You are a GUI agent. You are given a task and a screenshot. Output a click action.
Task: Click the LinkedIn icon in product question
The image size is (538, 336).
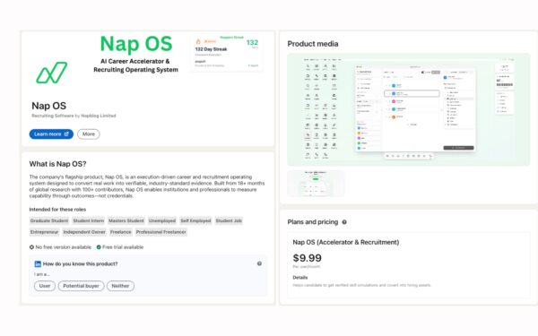click(38, 263)
